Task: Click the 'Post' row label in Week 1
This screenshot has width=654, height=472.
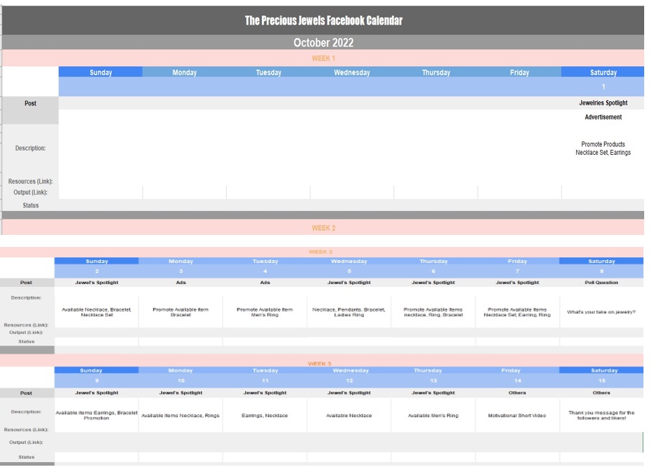Action: coord(30,103)
